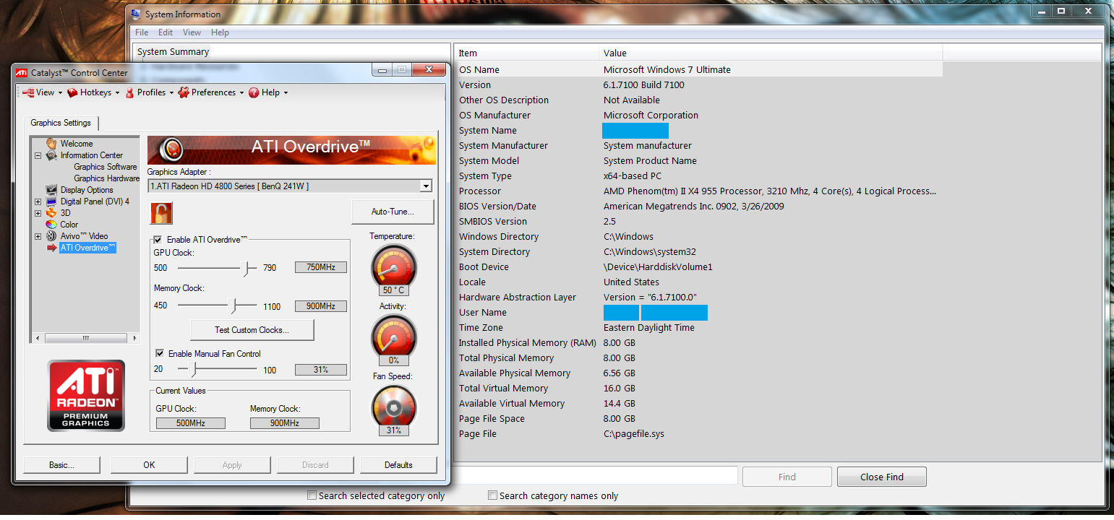Select Graphics Software tree item
This screenshot has height=520, width=1114.
click(106, 167)
